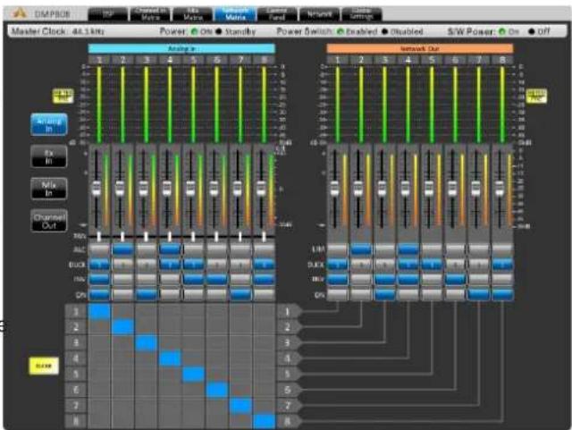Image resolution: width=572 pixels, height=430 pixels.
Task: Toggle AGC on Analog In channel 2
Action: [x=122, y=249]
